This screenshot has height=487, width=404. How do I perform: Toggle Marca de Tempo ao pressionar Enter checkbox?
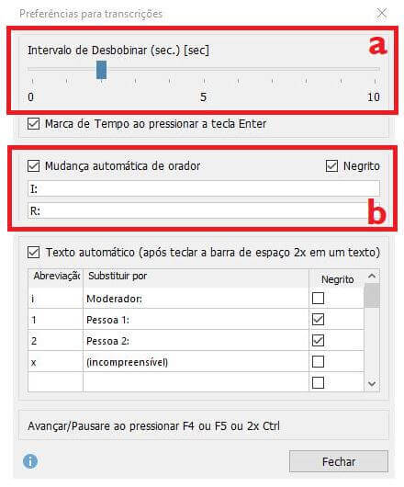point(33,124)
